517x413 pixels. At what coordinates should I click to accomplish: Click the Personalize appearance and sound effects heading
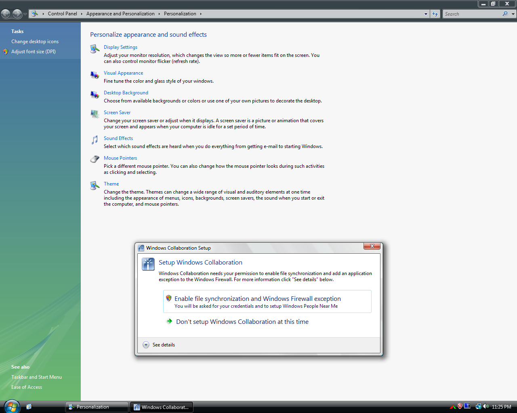point(148,35)
